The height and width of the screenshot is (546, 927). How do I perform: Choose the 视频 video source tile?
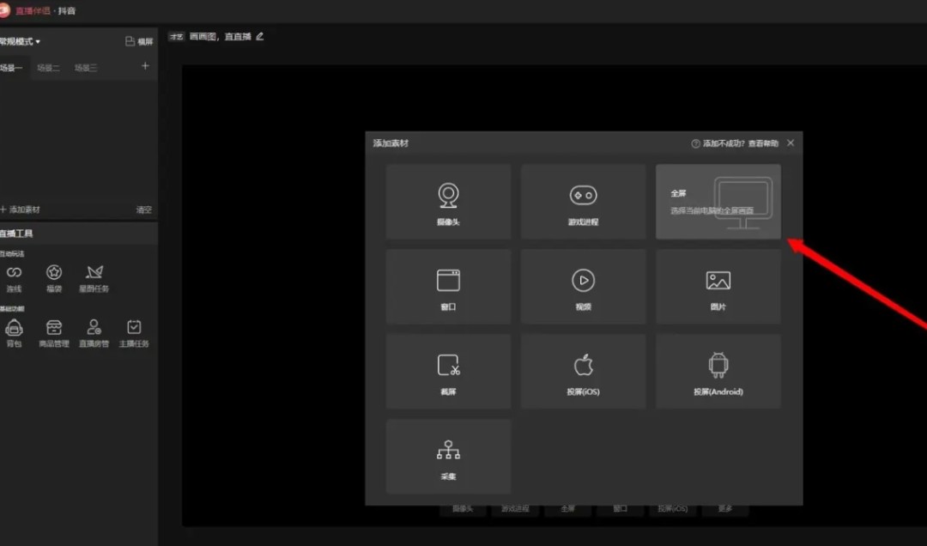[583, 287]
